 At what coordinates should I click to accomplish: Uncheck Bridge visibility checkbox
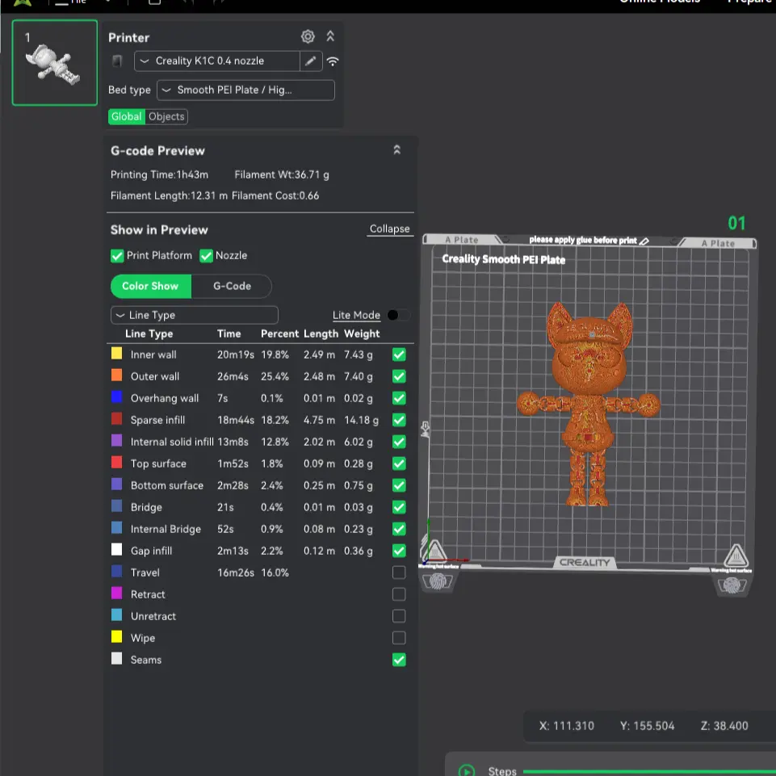pos(399,507)
